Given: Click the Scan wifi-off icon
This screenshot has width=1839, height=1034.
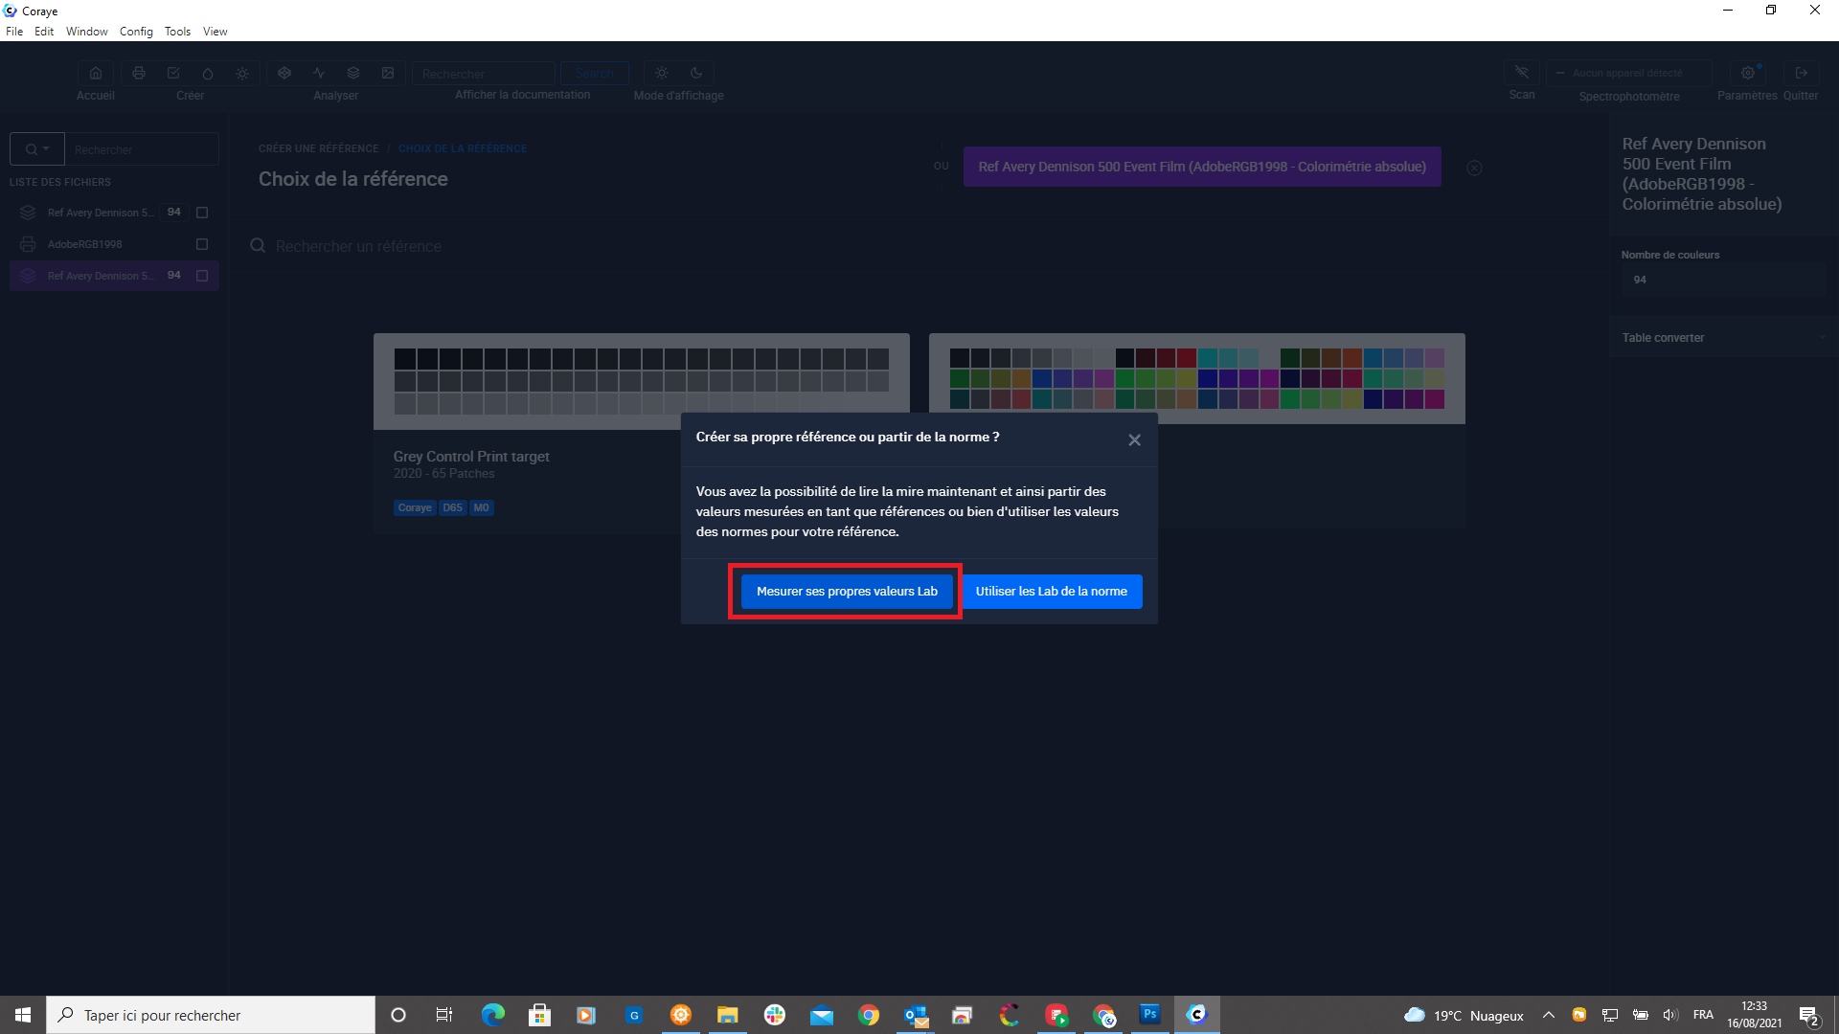Looking at the screenshot, I should 1522,73.
